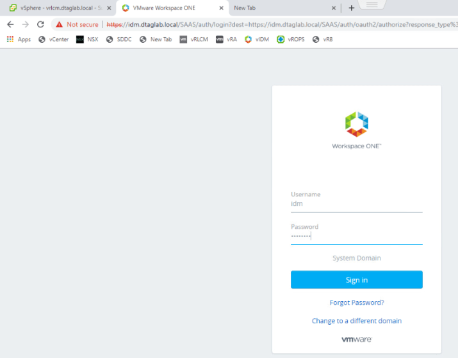Open the Apps grid bookmark

point(19,39)
